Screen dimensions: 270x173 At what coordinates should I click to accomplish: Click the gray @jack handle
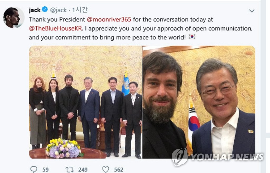pyautogui.click(x=58, y=10)
